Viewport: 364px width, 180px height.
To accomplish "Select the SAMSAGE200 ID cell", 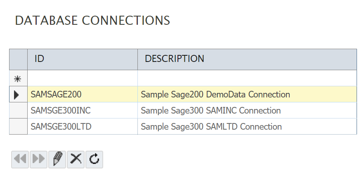I will click(x=83, y=95).
